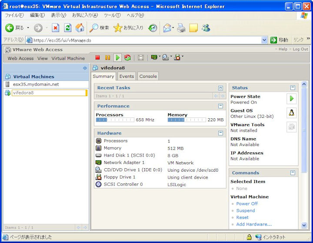Screen dimensions: 313x243
Task: Open the CD/DVD toolbar dropdown arrow
Action: click(x=171, y=57)
